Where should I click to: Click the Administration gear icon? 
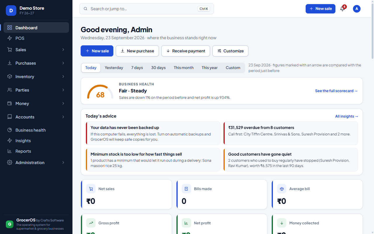(x=10, y=162)
